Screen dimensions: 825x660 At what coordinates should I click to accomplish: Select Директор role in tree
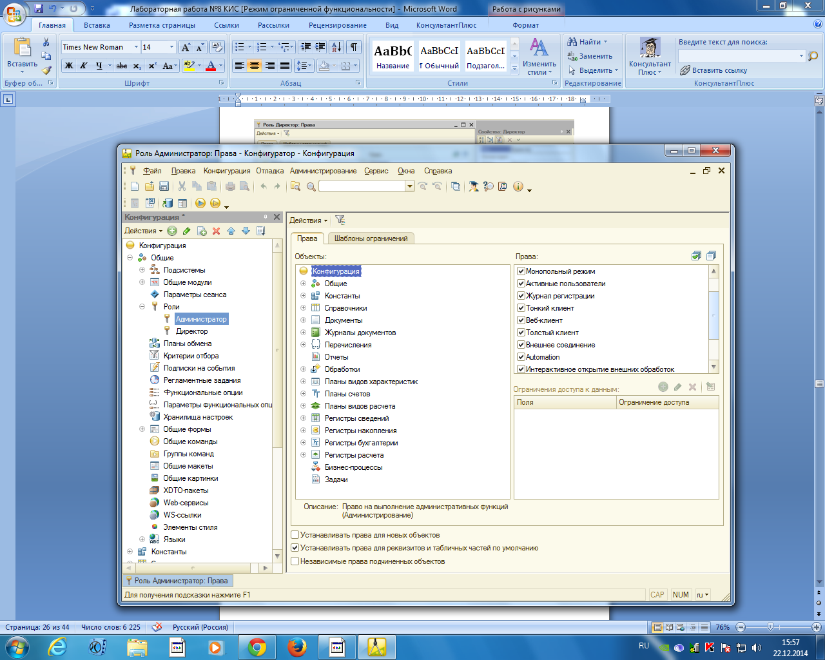[191, 331]
